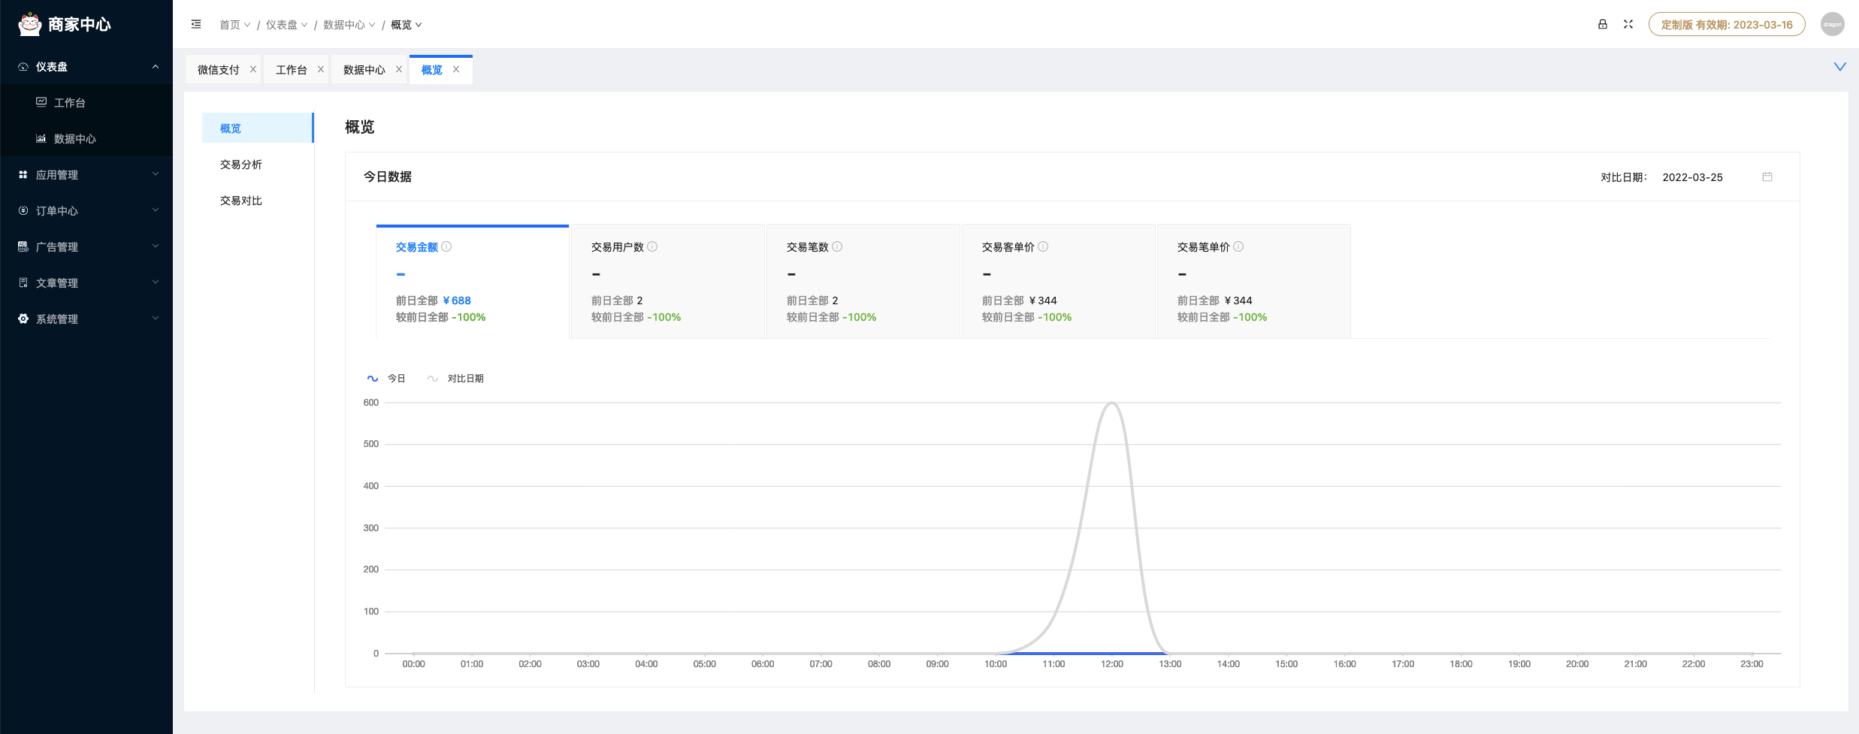Switch to the 微信支付 tab
Viewport: 1859px width, 734px height.
(219, 70)
